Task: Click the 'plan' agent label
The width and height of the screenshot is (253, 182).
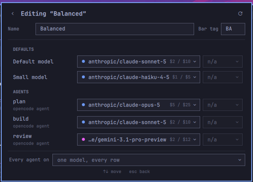Action: [19, 102]
